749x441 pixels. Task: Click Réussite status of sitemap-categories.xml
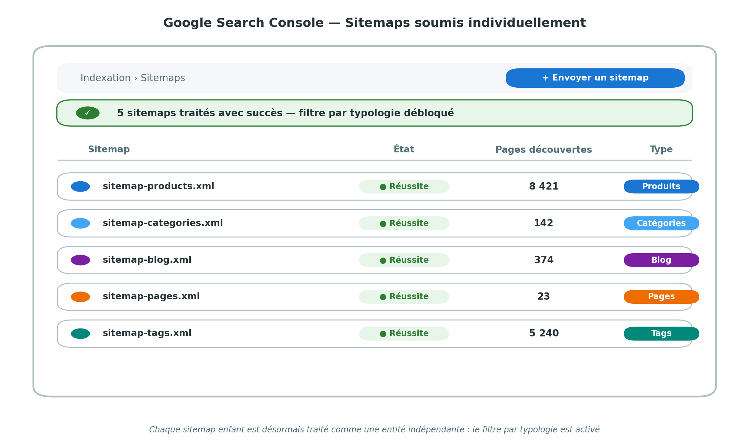point(404,223)
